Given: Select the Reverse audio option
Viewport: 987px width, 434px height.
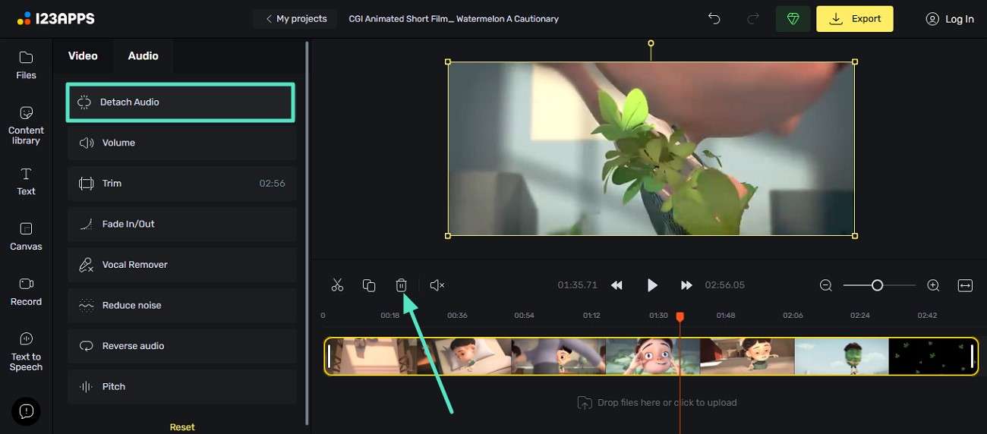Looking at the screenshot, I should (181, 346).
